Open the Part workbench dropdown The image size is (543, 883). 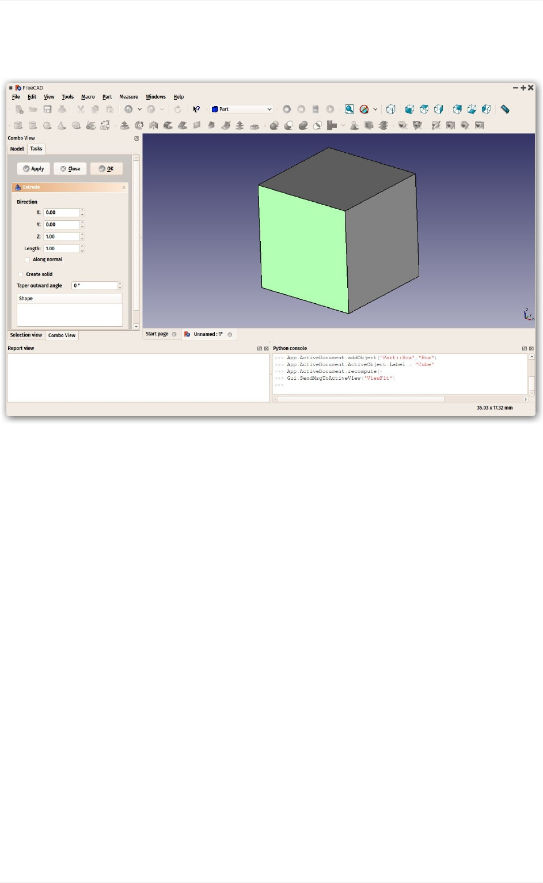242,109
